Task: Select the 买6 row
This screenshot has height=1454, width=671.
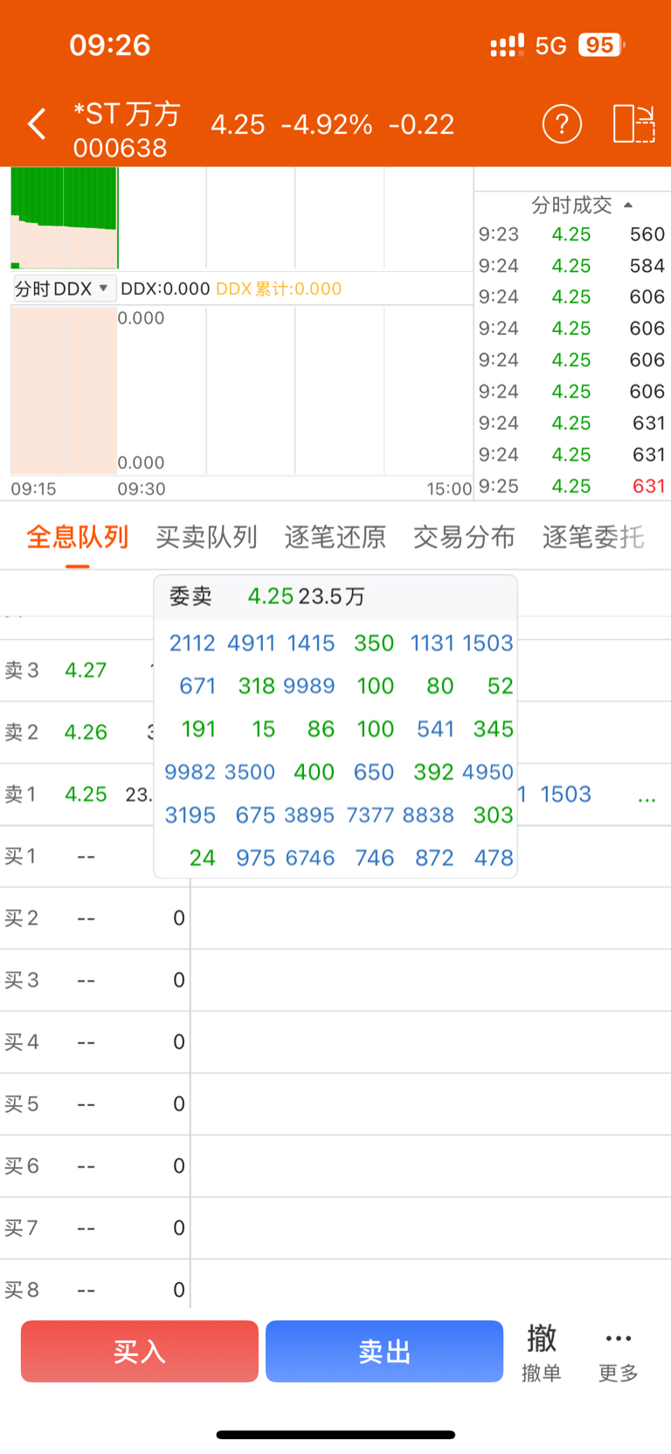Action: click(x=335, y=1166)
